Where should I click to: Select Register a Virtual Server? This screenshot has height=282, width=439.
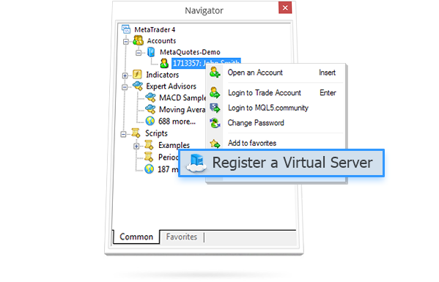(x=281, y=163)
